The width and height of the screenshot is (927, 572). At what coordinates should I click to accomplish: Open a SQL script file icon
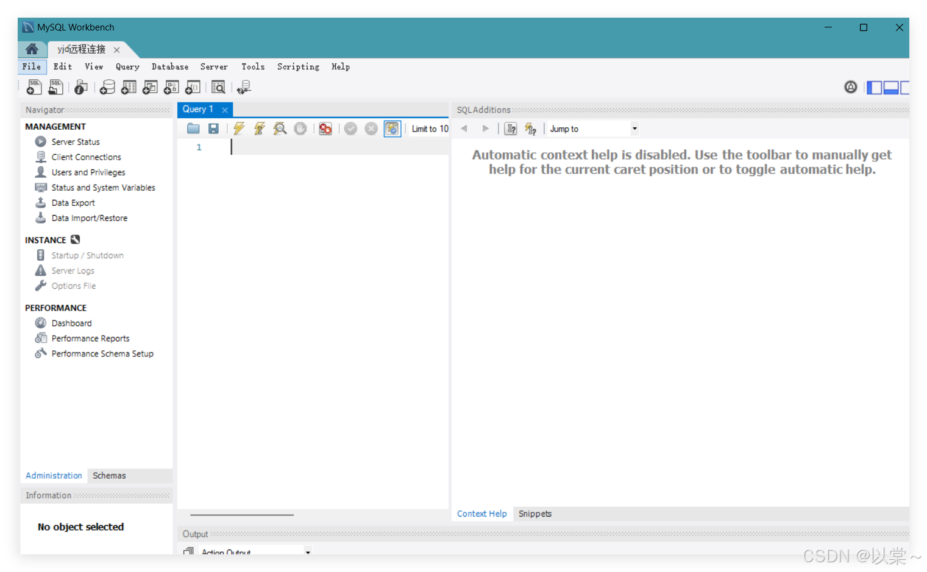55,88
